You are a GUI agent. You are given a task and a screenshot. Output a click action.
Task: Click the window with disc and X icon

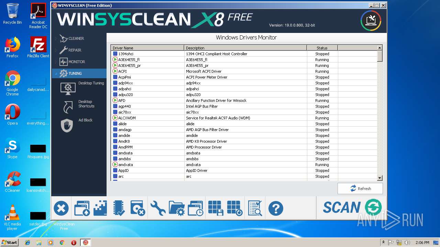pyautogui.click(x=138, y=208)
